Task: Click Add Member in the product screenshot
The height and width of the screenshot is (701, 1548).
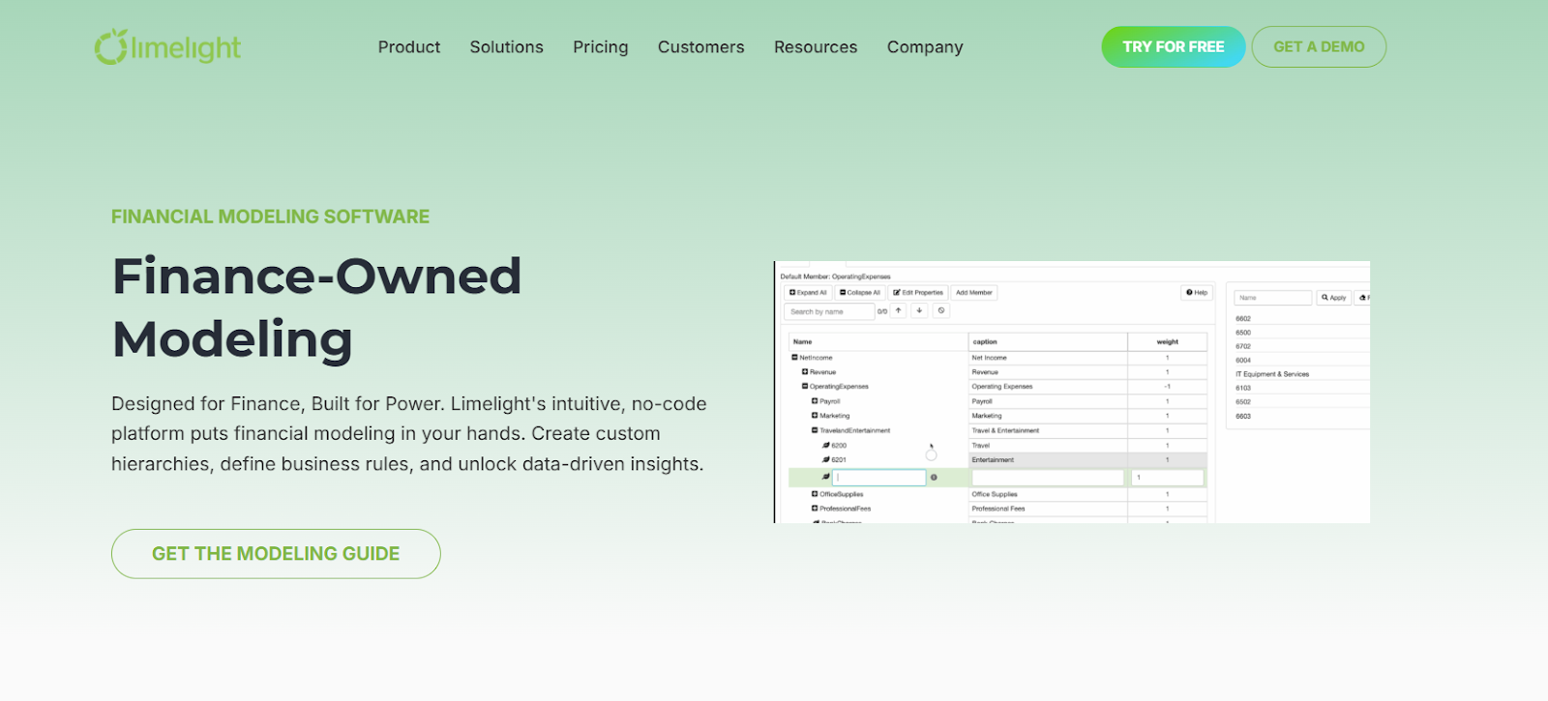Action: 974,292
